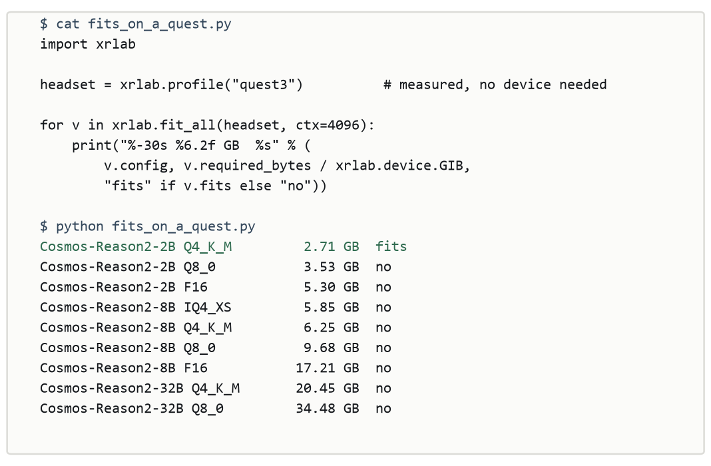The image size is (711, 466).
Task: Click the Cosmos-Reason2-8B IQ4_XS row
Action: click(216, 308)
